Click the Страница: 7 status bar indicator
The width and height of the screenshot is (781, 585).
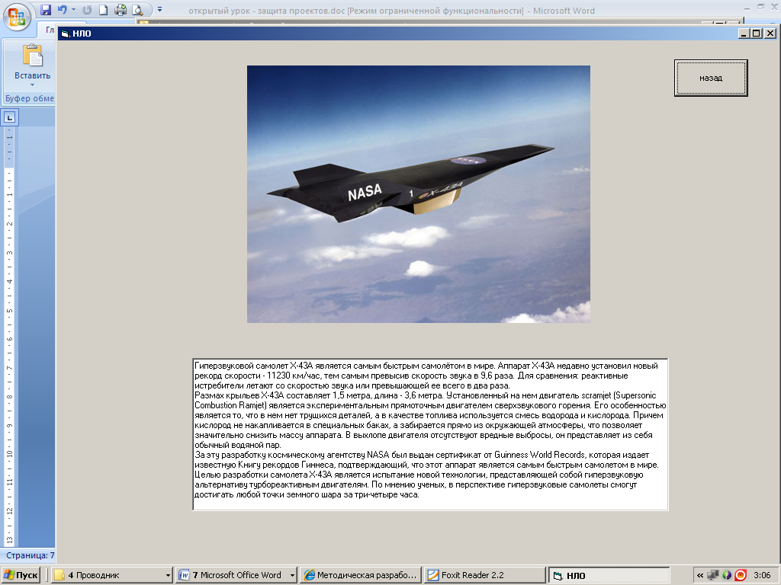[30, 555]
